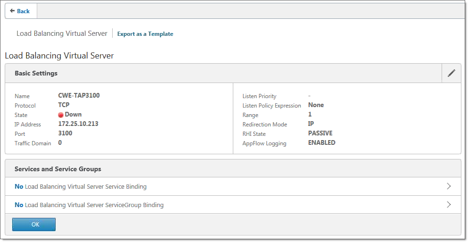Click the IP address 172.25.10.213
Image resolution: width=468 pixels, height=242 pixels.
click(78, 124)
